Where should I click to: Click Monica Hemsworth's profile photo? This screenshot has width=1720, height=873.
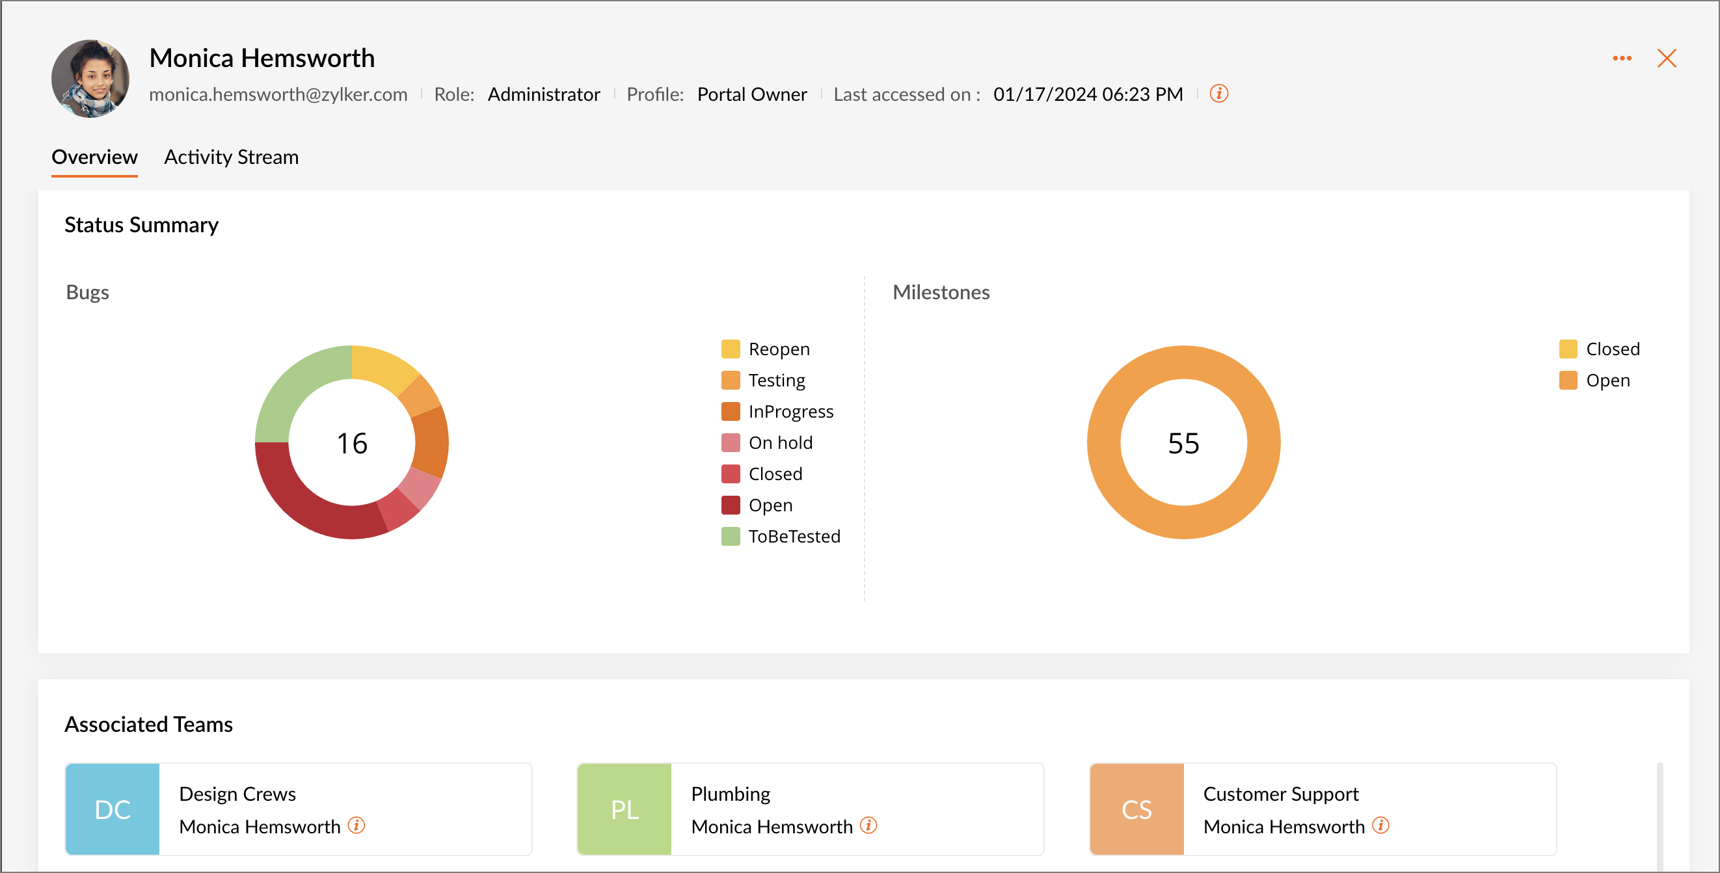click(90, 79)
